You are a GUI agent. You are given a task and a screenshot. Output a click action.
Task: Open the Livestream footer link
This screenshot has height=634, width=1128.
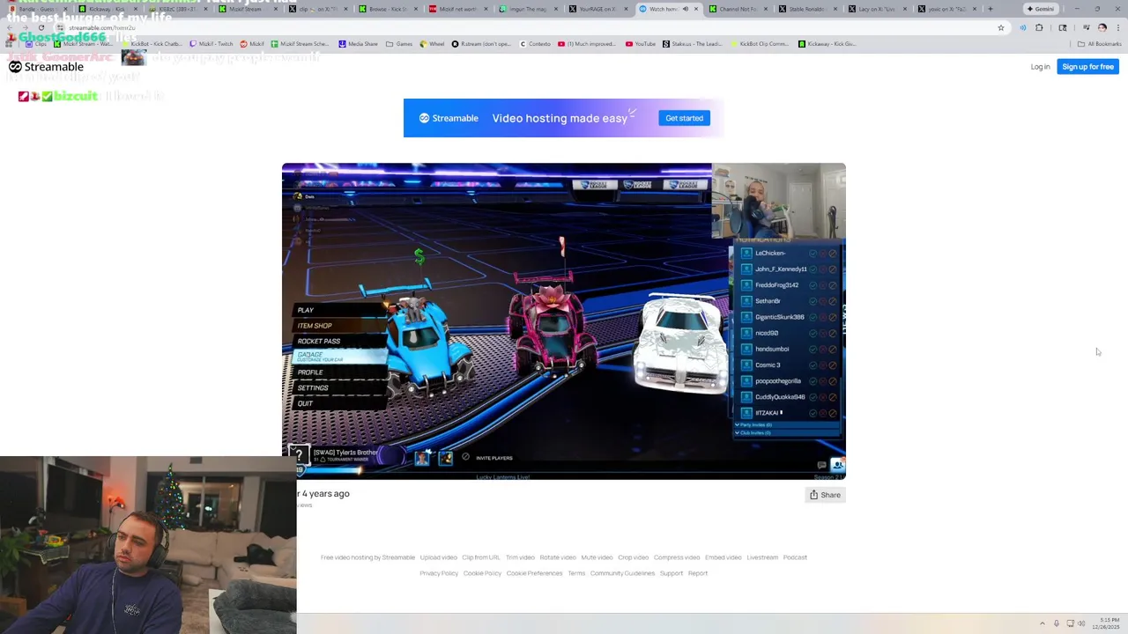point(762,557)
